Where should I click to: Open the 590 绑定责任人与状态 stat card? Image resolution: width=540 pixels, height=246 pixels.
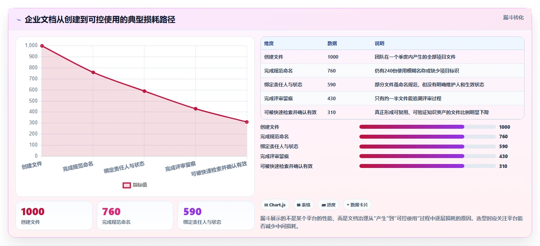[216, 215]
